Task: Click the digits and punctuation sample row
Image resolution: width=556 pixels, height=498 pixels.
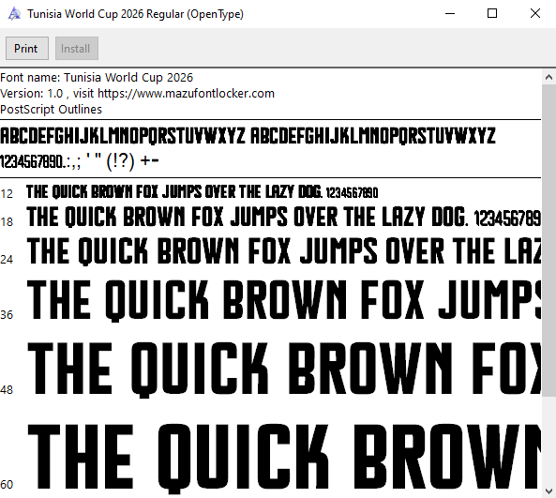Action: coord(80,161)
